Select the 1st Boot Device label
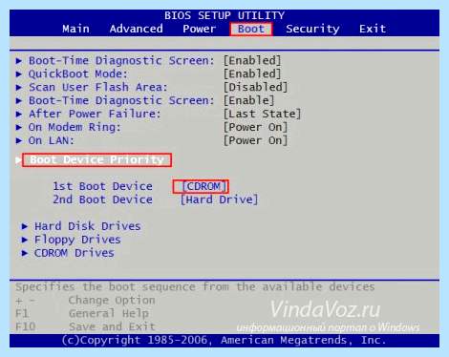This screenshot has height=357, width=449. tap(102, 186)
